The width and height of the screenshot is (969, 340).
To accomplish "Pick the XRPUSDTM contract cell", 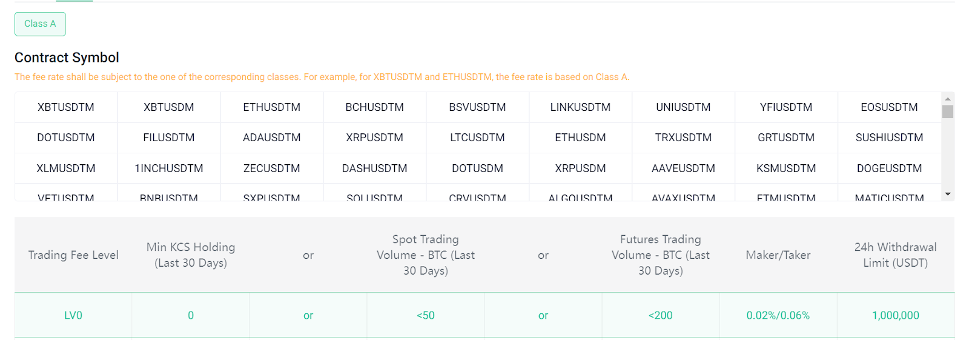I will [375, 138].
